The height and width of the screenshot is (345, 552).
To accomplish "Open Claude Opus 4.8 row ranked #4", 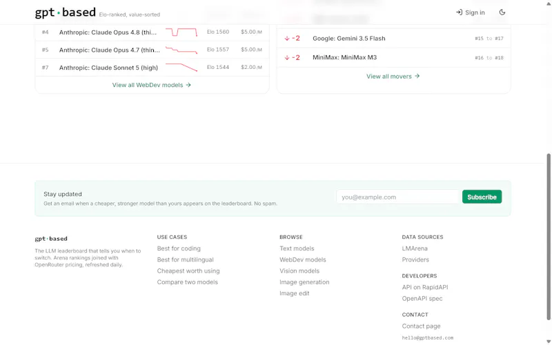I will point(152,32).
